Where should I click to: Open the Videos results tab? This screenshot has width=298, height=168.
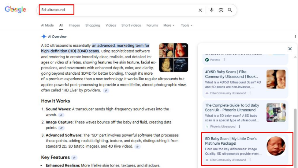click(111, 25)
